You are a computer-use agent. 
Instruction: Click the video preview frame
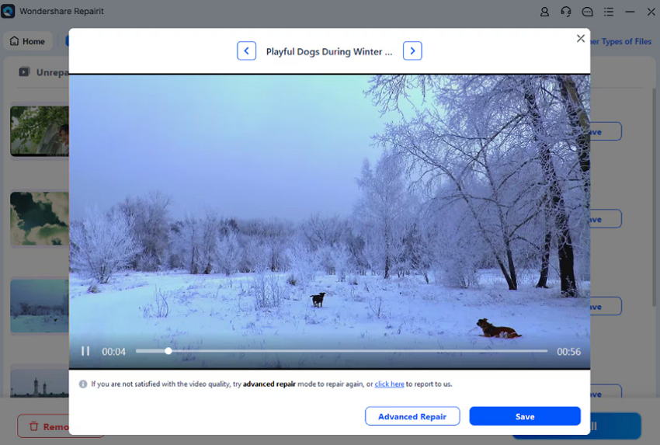(x=329, y=210)
